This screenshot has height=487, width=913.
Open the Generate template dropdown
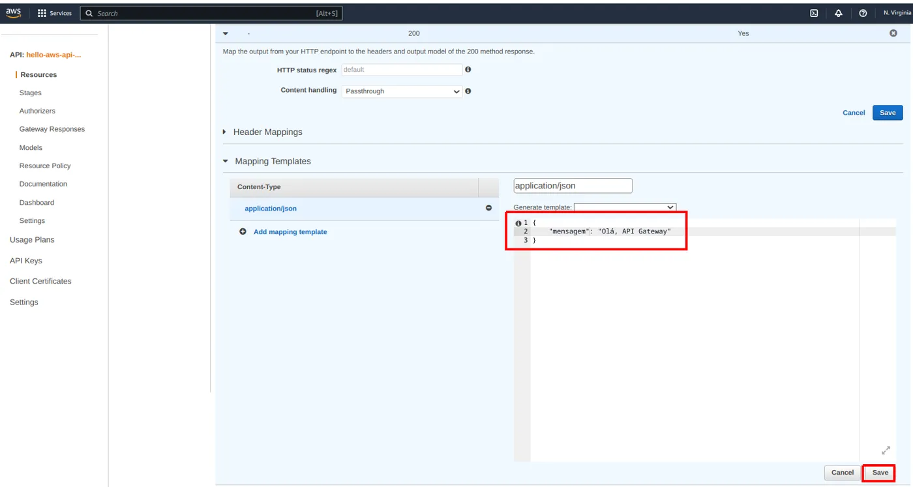[x=625, y=207]
